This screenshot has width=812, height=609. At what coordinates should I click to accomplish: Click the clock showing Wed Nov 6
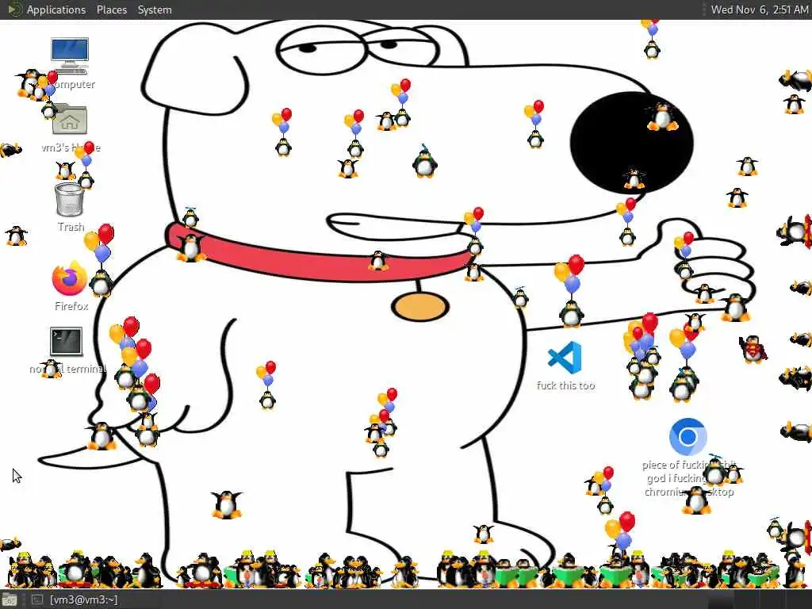tap(759, 10)
